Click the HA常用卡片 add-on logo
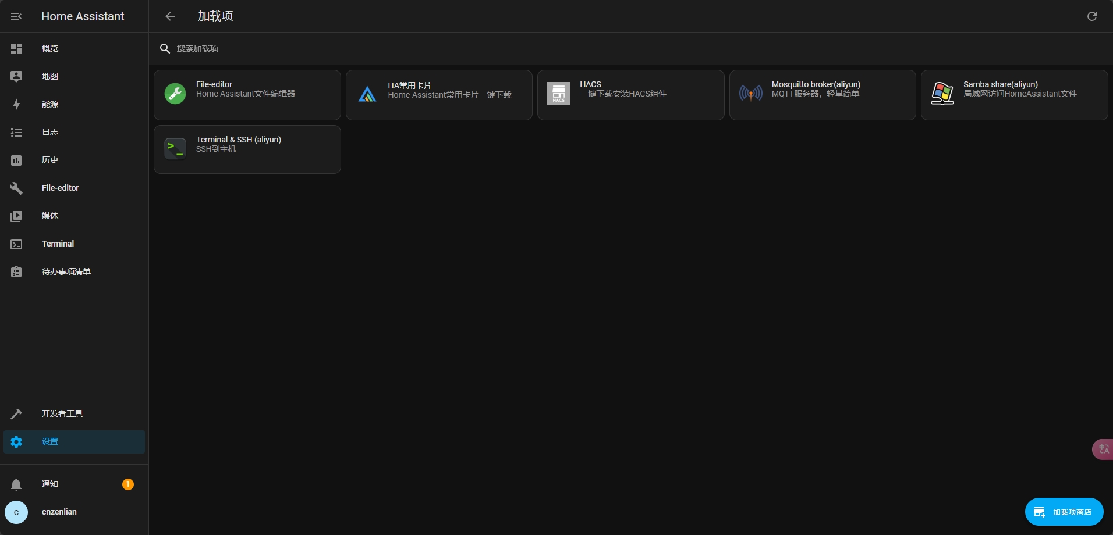The width and height of the screenshot is (1113, 535). (367, 94)
